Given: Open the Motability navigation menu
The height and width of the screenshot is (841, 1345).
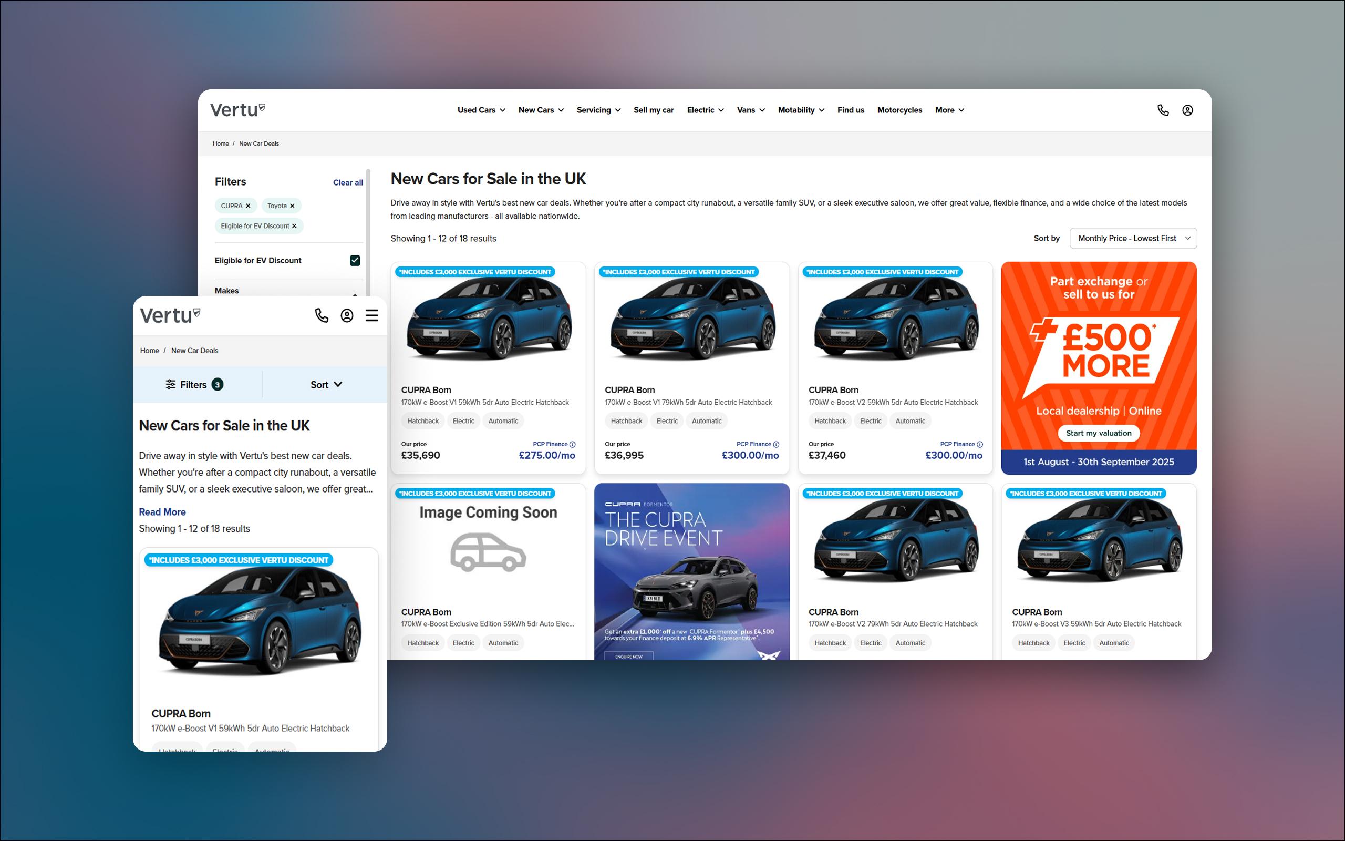Looking at the screenshot, I should coord(800,110).
